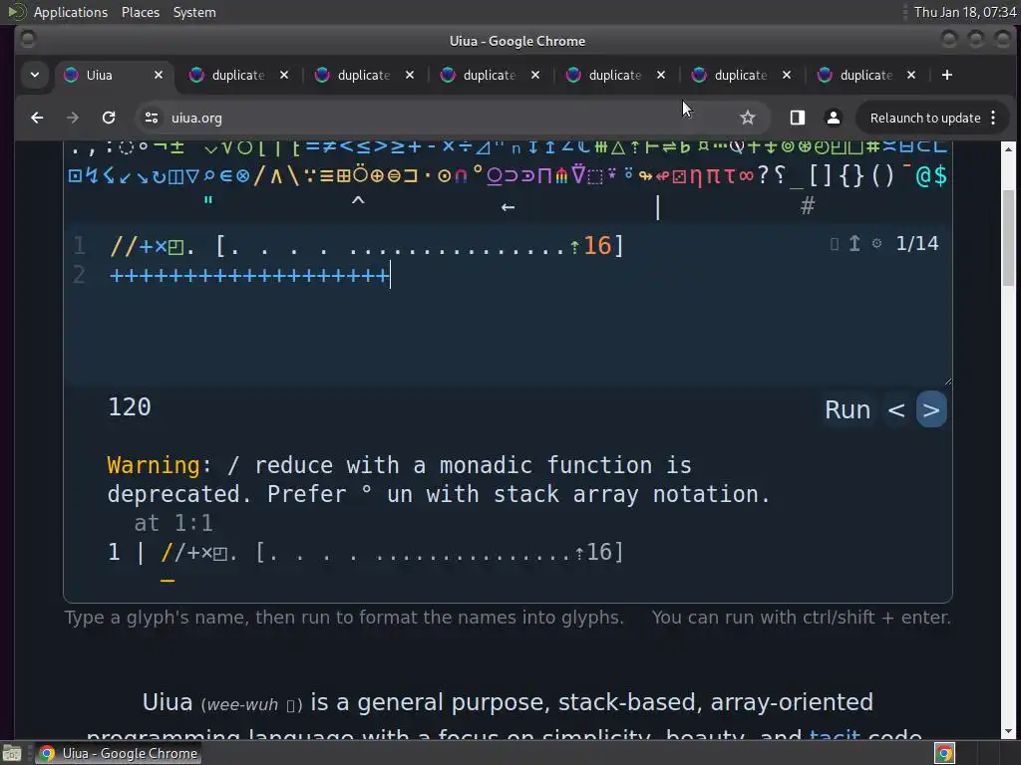The width and height of the screenshot is (1021, 765).
Task: Go to previous example with <
Action: pos(896,409)
